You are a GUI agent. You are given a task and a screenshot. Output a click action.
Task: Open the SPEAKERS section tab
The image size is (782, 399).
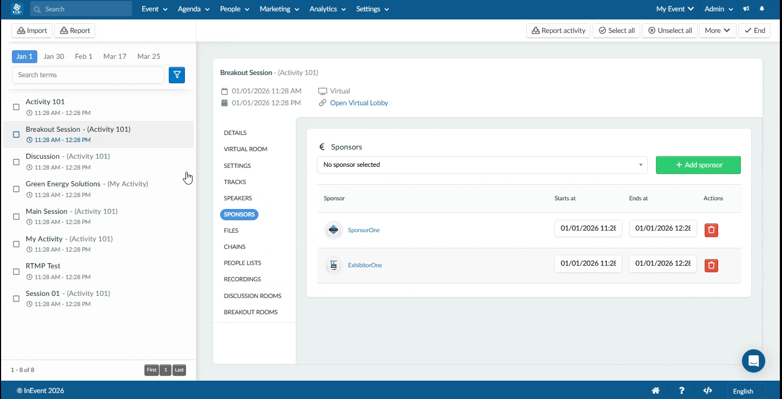click(238, 198)
